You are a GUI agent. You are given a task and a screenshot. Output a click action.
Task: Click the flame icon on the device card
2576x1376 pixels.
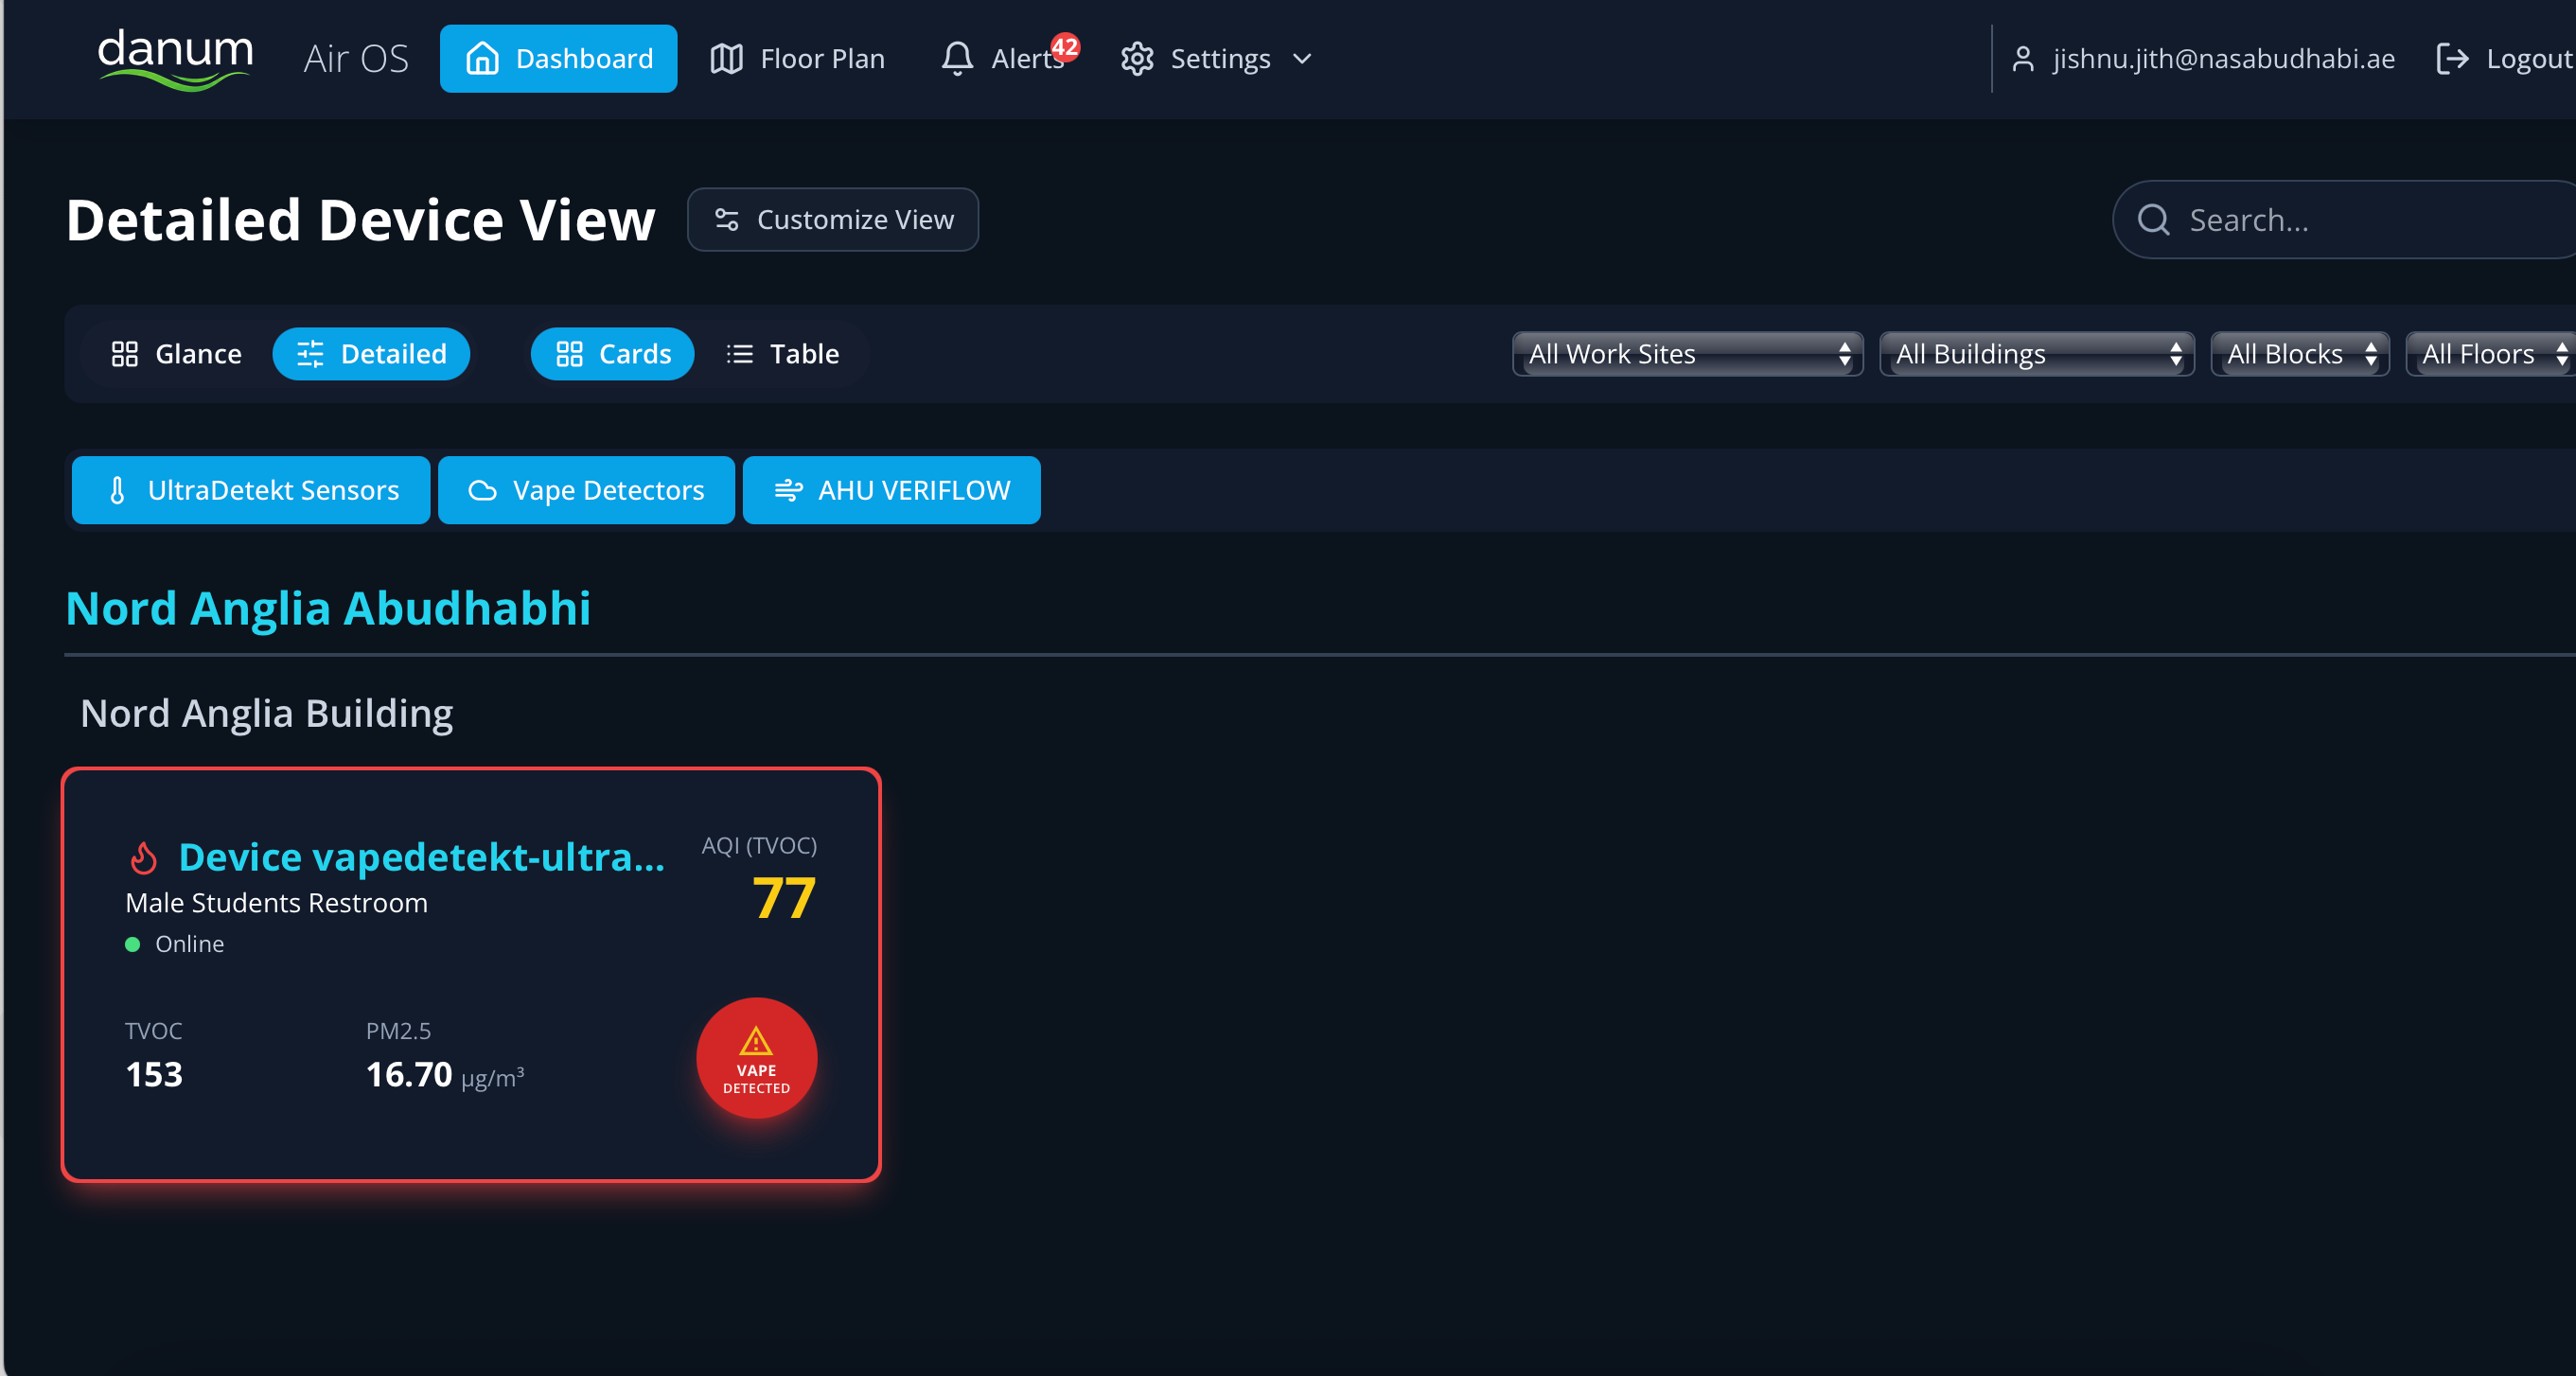click(x=143, y=856)
